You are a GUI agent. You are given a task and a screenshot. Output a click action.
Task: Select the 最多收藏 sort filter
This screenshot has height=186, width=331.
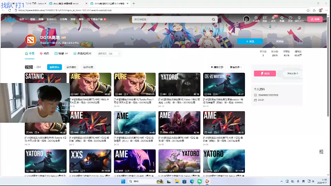(88, 67)
